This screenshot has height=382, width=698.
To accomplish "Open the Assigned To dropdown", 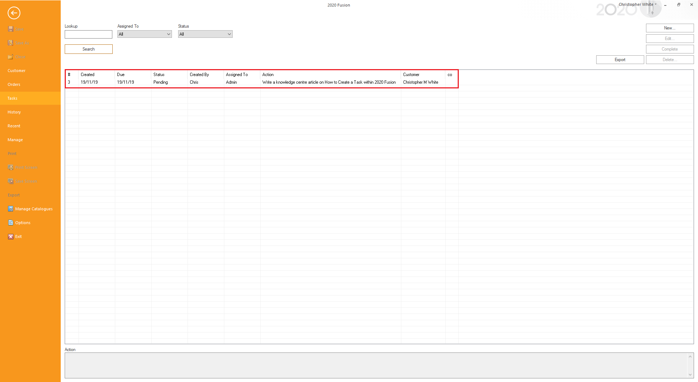I will tap(144, 34).
